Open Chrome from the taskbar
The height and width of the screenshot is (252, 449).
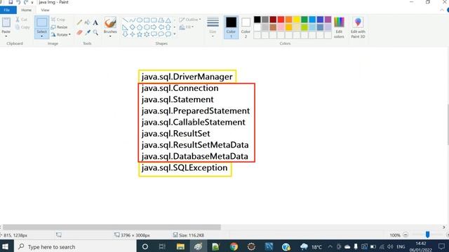(234, 246)
